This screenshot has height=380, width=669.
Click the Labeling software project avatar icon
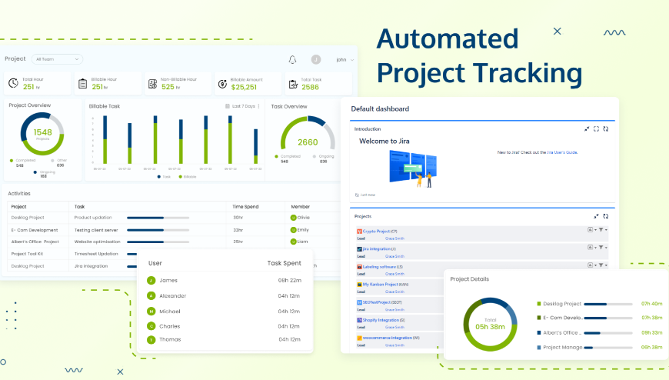359,267
